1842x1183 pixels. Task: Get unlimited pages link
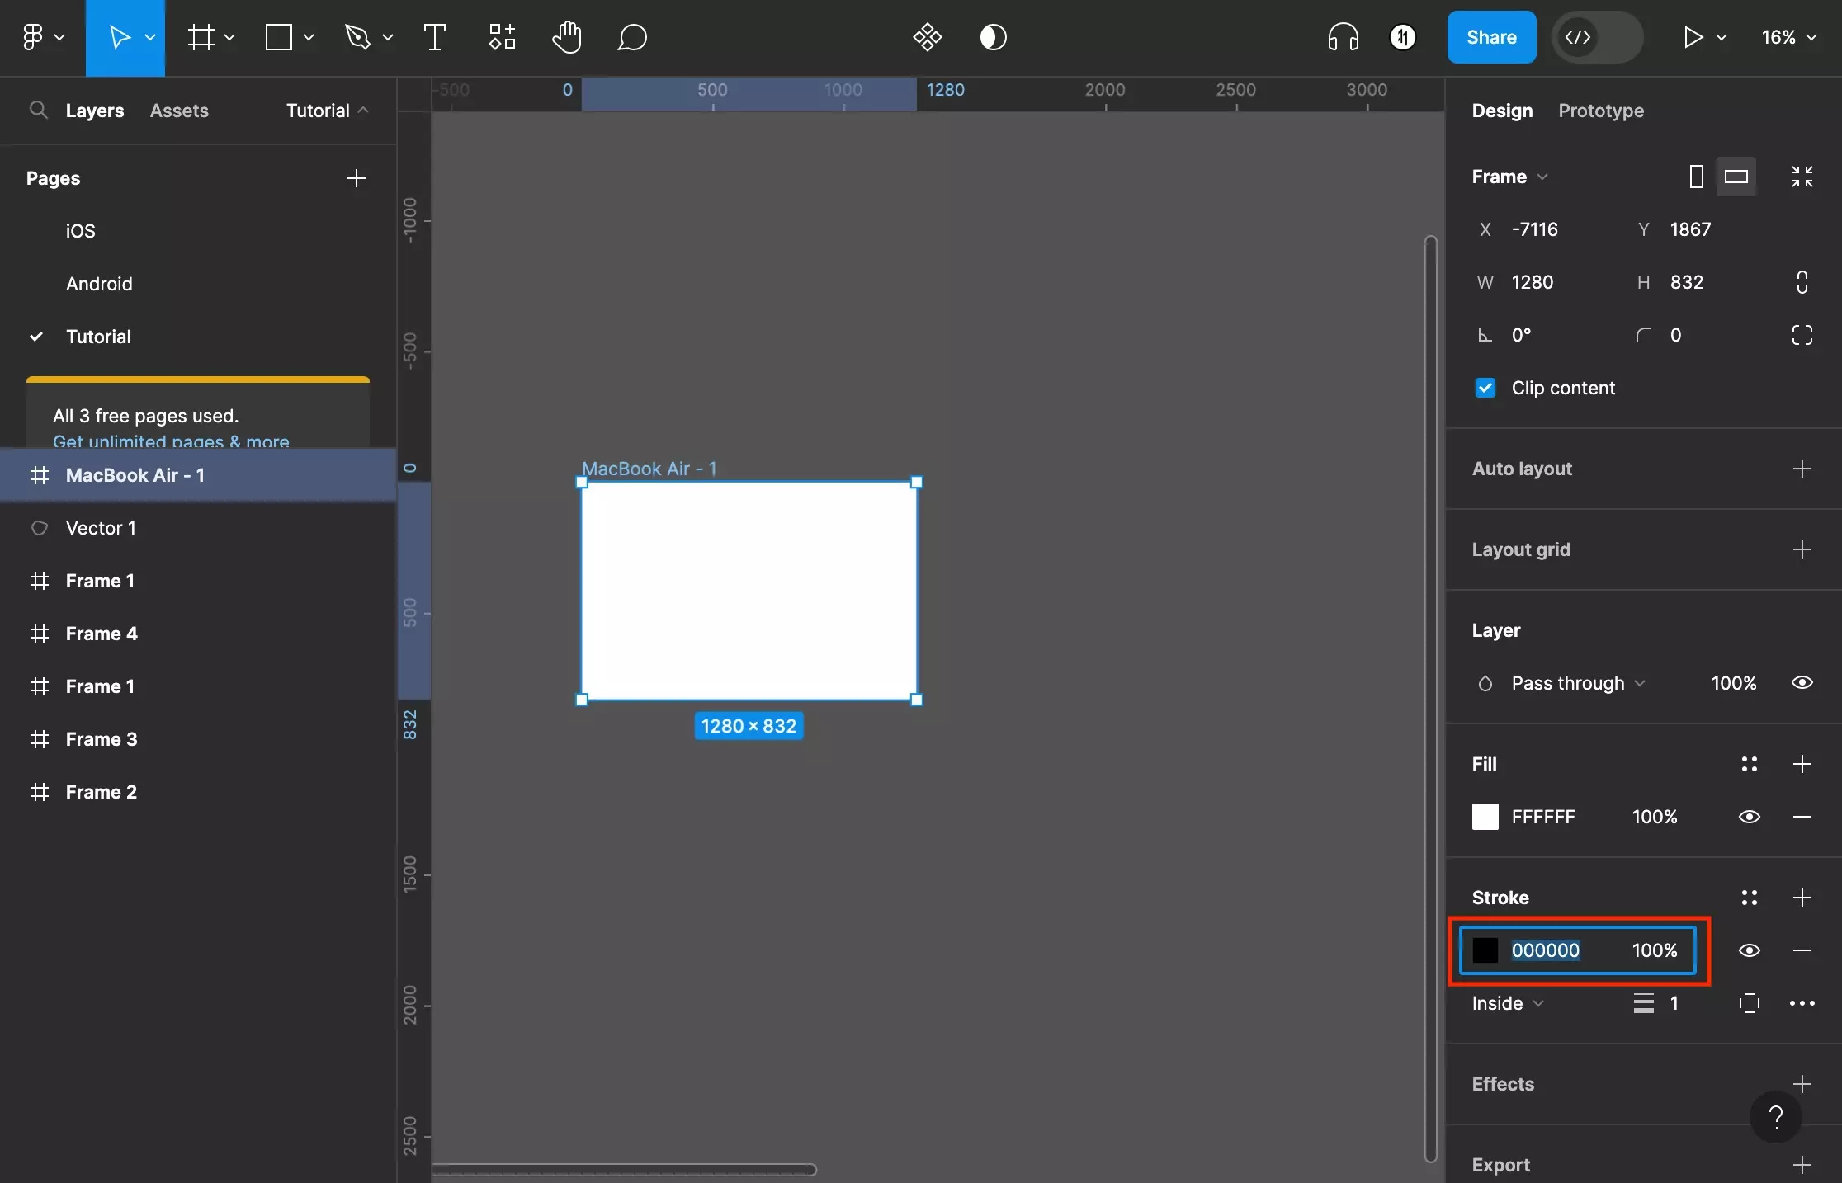(x=171, y=439)
